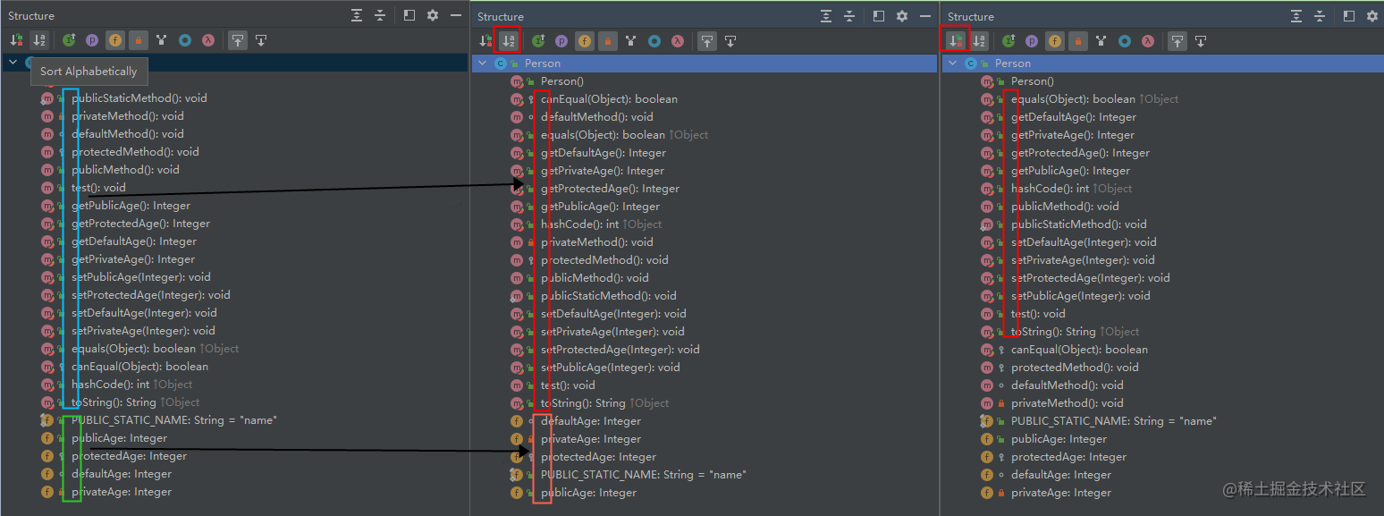
Task: Select getPublicAge(): Integer in right Structure panel
Action: 1070,171
